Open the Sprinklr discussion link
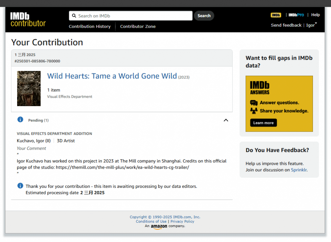Viewport: 331px width, 242px height. (x=299, y=170)
